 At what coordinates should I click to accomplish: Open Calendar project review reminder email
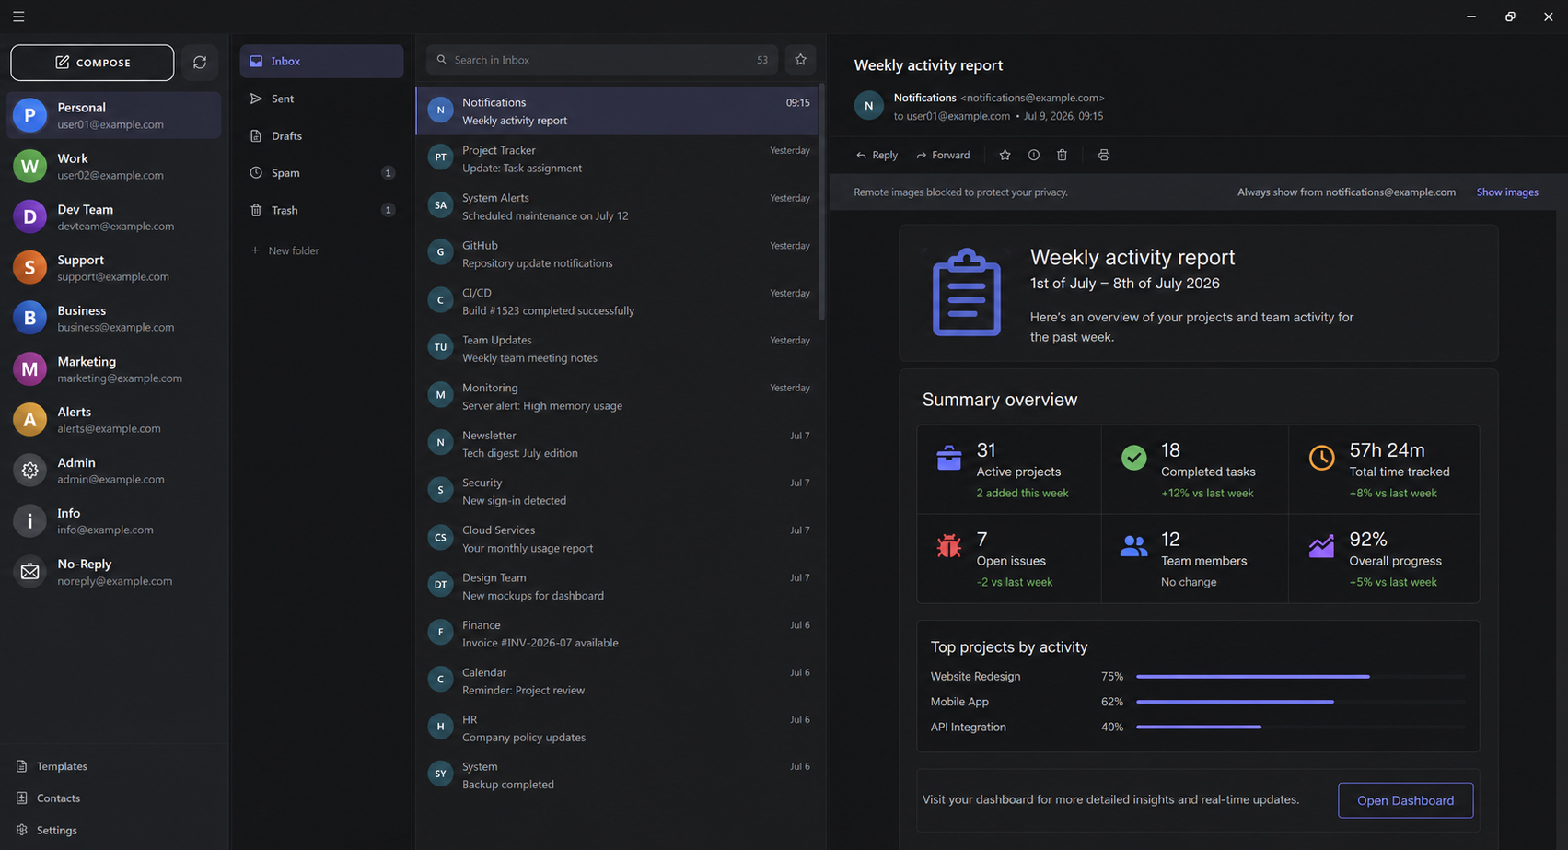click(x=617, y=681)
